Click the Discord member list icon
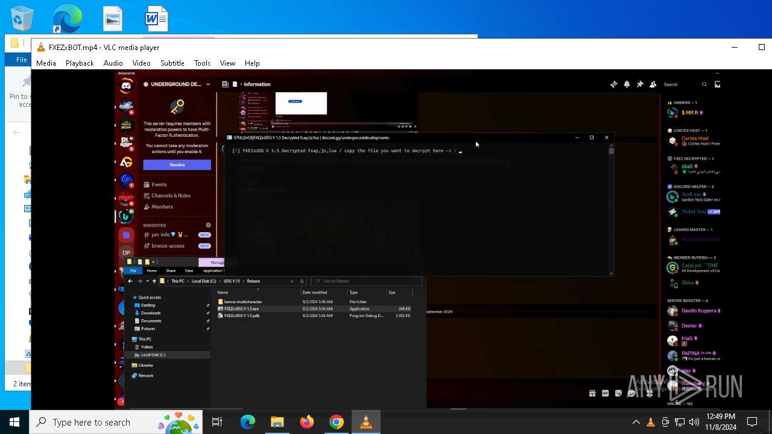772x434 pixels. point(653,84)
